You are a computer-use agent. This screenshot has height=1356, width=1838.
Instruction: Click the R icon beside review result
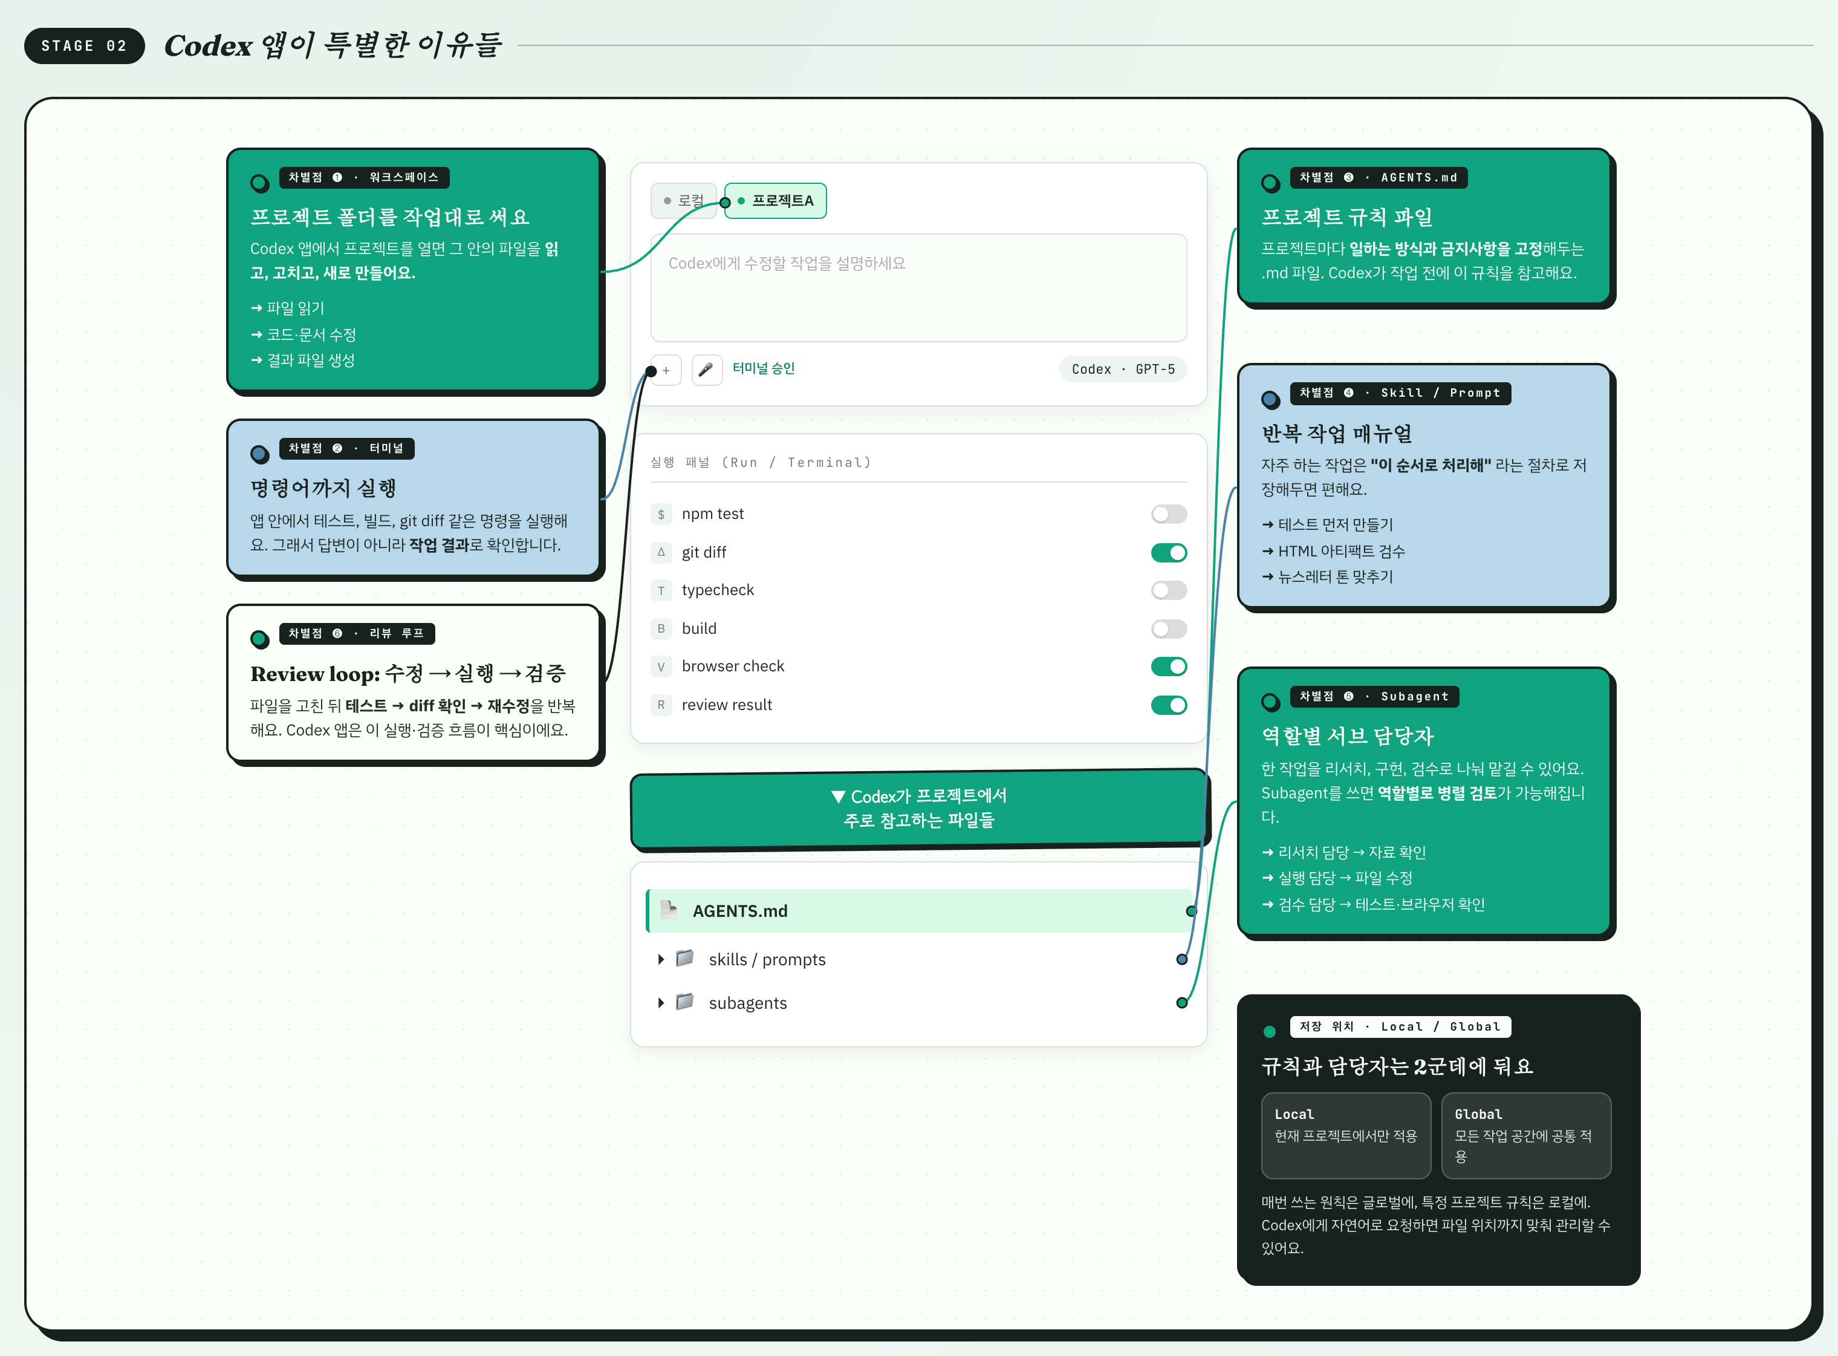(661, 705)
